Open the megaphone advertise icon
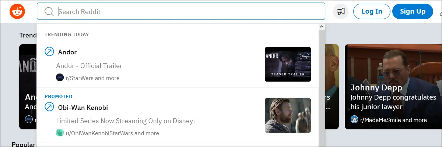 click(341, 11)
